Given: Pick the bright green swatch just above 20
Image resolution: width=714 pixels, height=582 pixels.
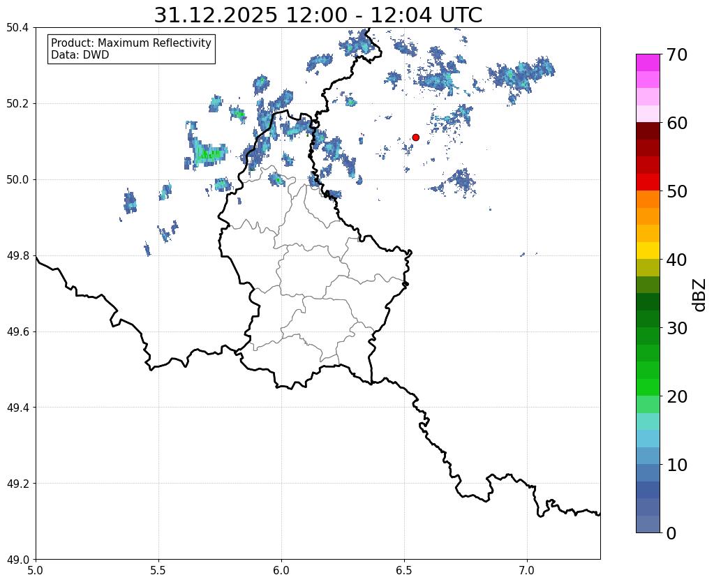Looking at the screenshot, I should point(648,387).
